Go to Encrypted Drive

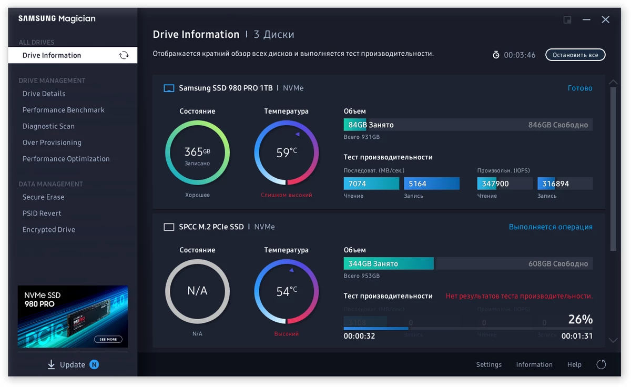click(49, 230)
